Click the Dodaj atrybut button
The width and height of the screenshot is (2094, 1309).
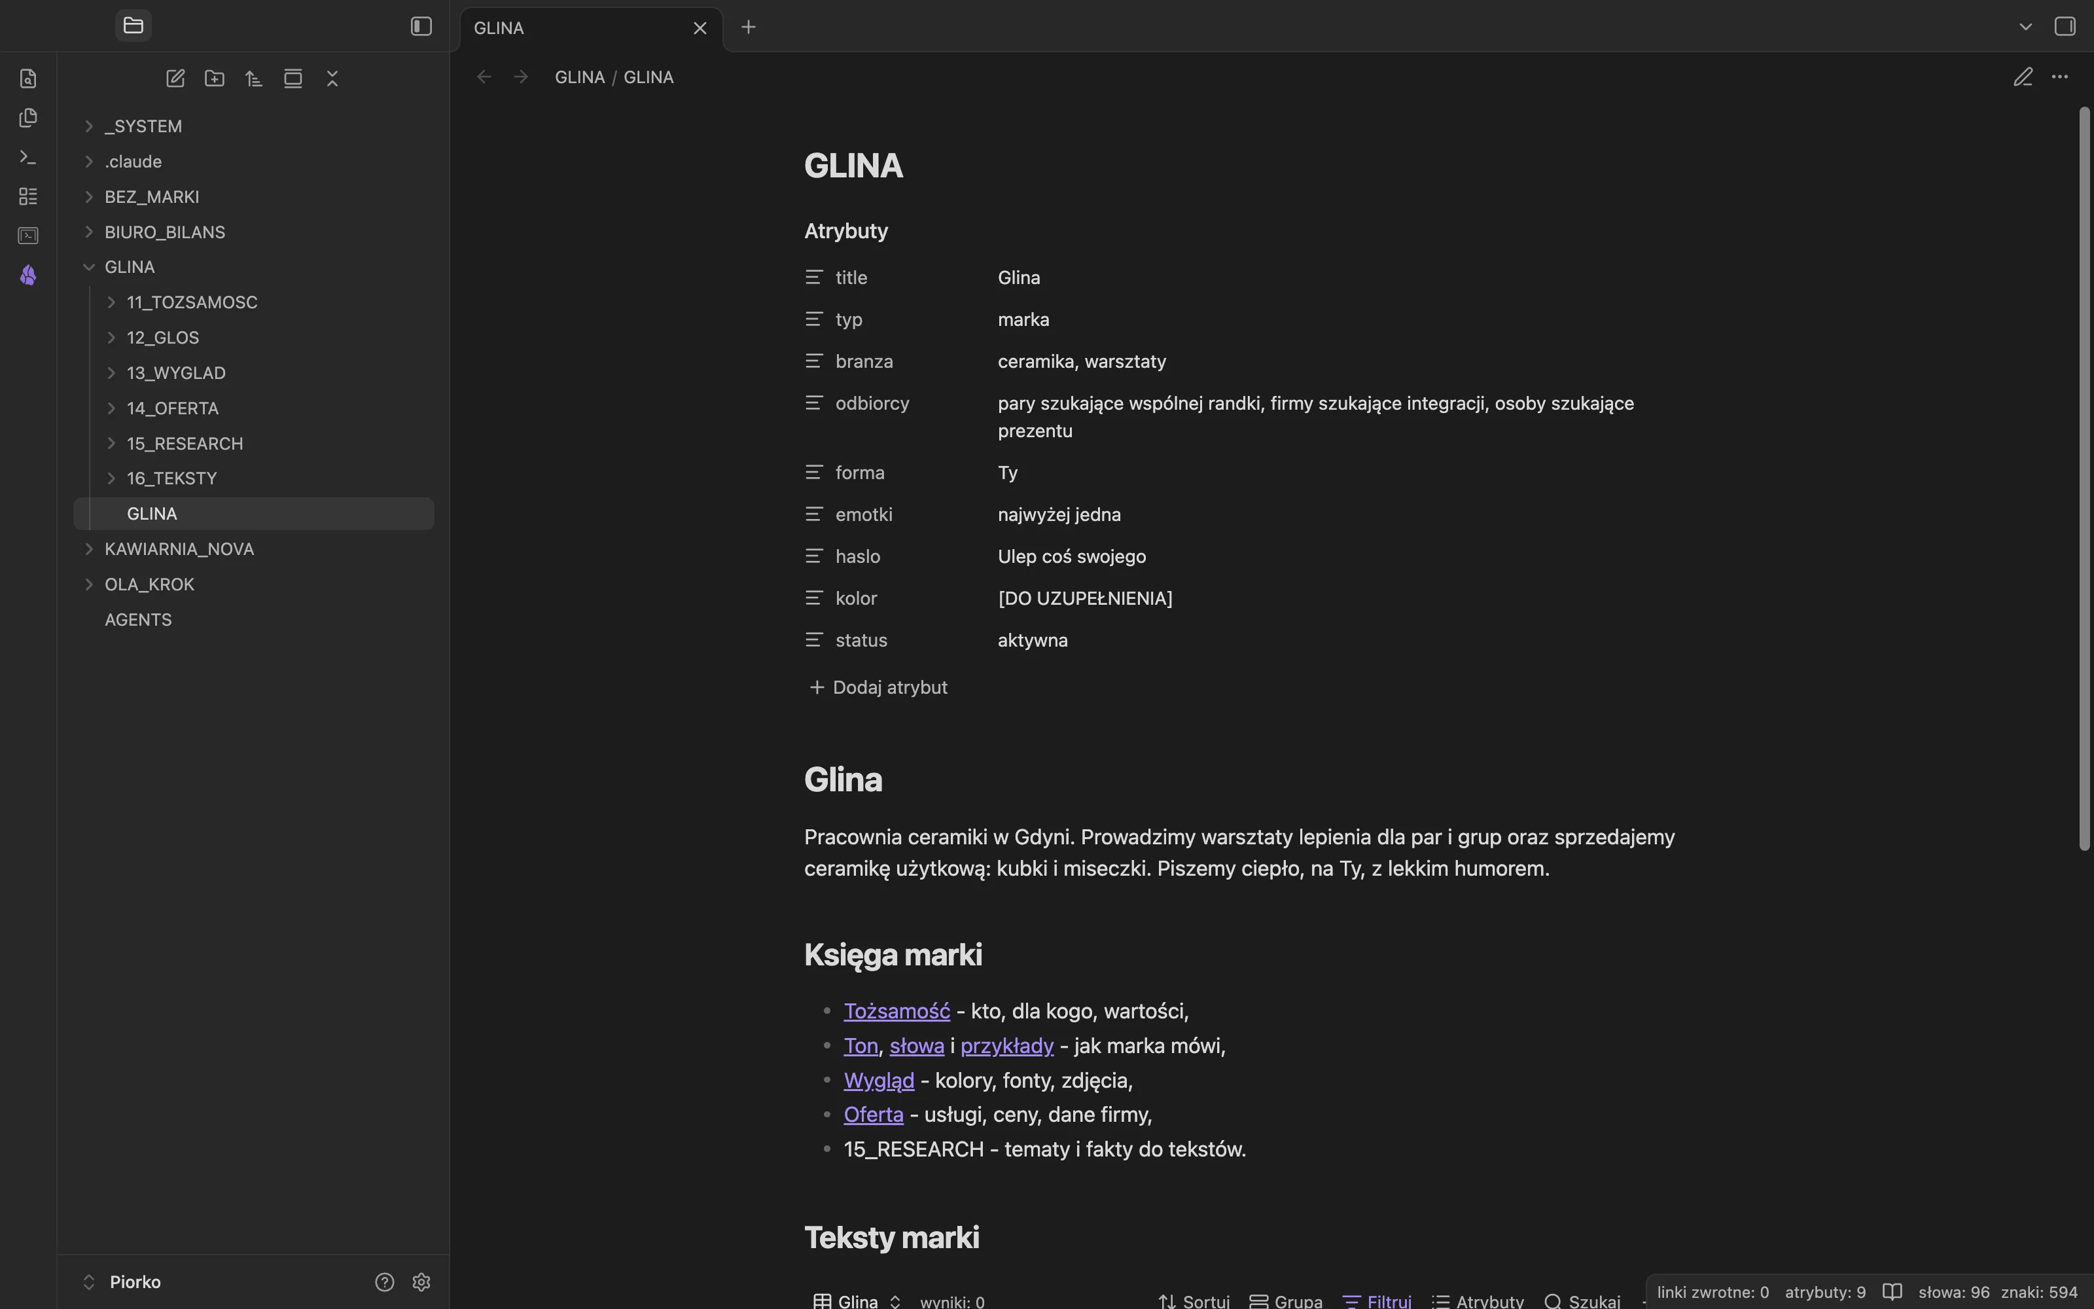point(878,687)
